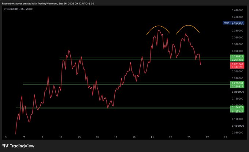249x152 pixels.
Task: Click the bold 0.200000 price axis value
Action: tap(238, 92)
